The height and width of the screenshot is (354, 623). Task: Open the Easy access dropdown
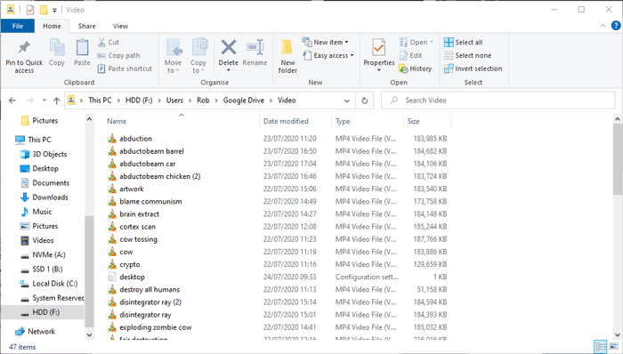pyautogui.click(x=328, y=55)
